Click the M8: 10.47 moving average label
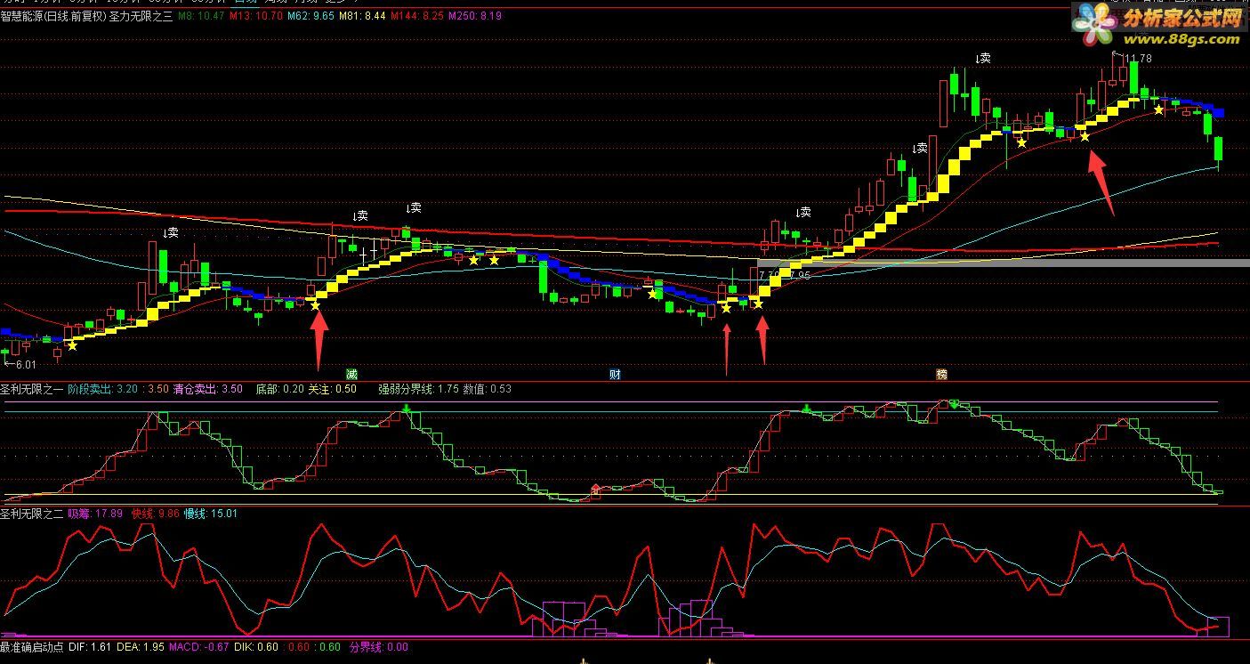1250x664 pixels. [200, 16]
